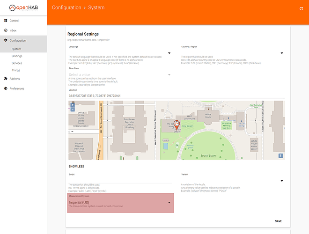Screen dimensions: 309x234
Task: Expand the Variant dropdown
Action: click(x=282, y=180)
